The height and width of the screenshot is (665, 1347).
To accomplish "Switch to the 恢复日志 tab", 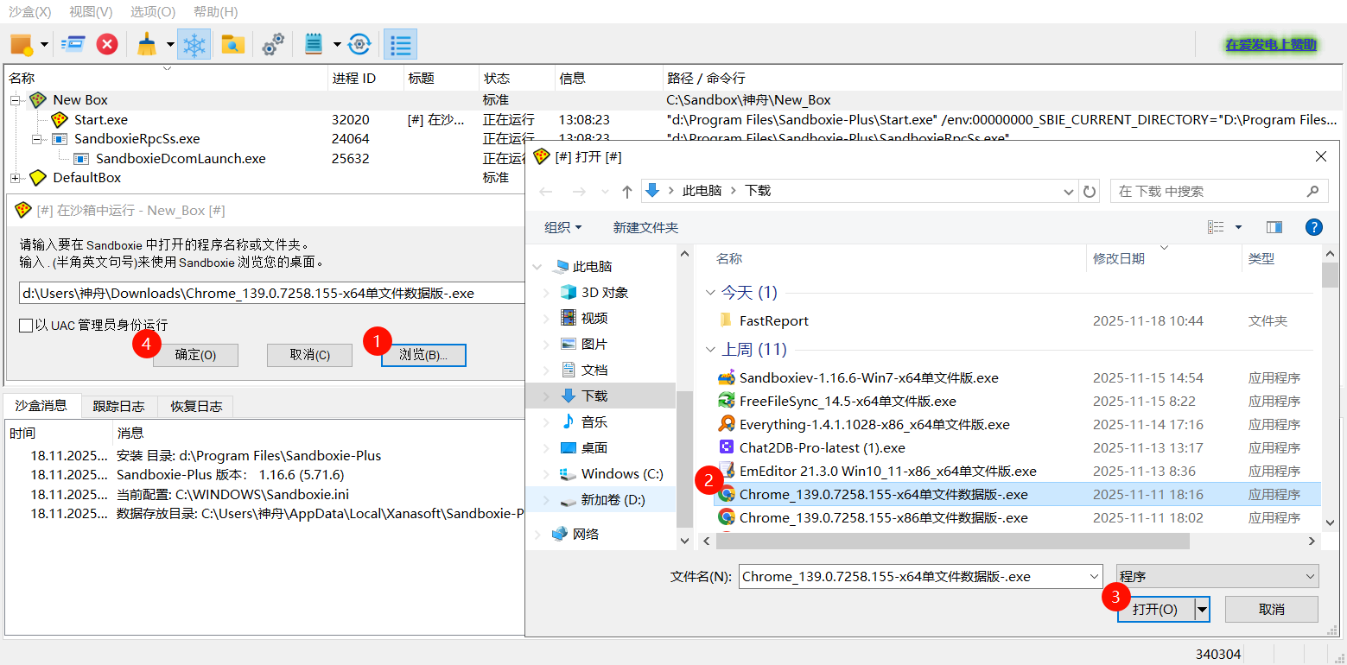I will tap(196, 406).
